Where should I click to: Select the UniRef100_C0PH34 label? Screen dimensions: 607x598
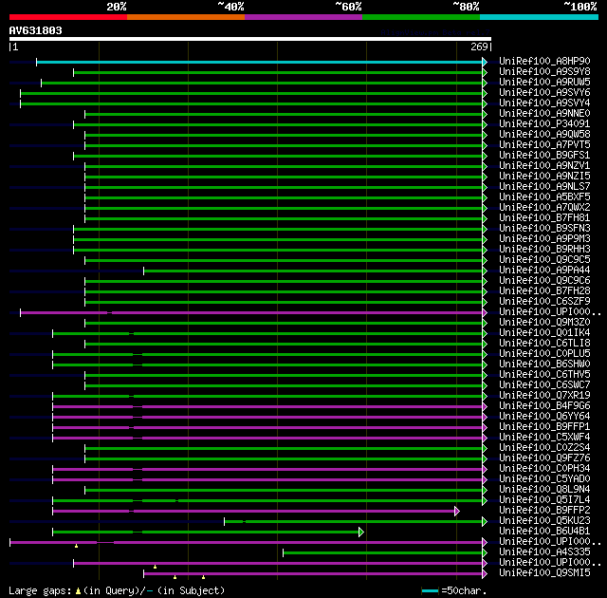[x=544, y=469]
